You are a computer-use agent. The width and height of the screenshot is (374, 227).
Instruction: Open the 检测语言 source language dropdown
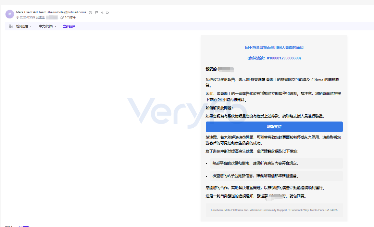click(x=24, y=26)
